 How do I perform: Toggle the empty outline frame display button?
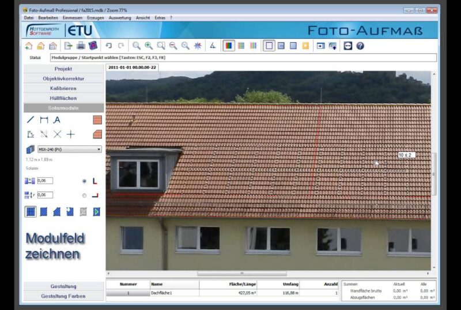tap(269, 46)
